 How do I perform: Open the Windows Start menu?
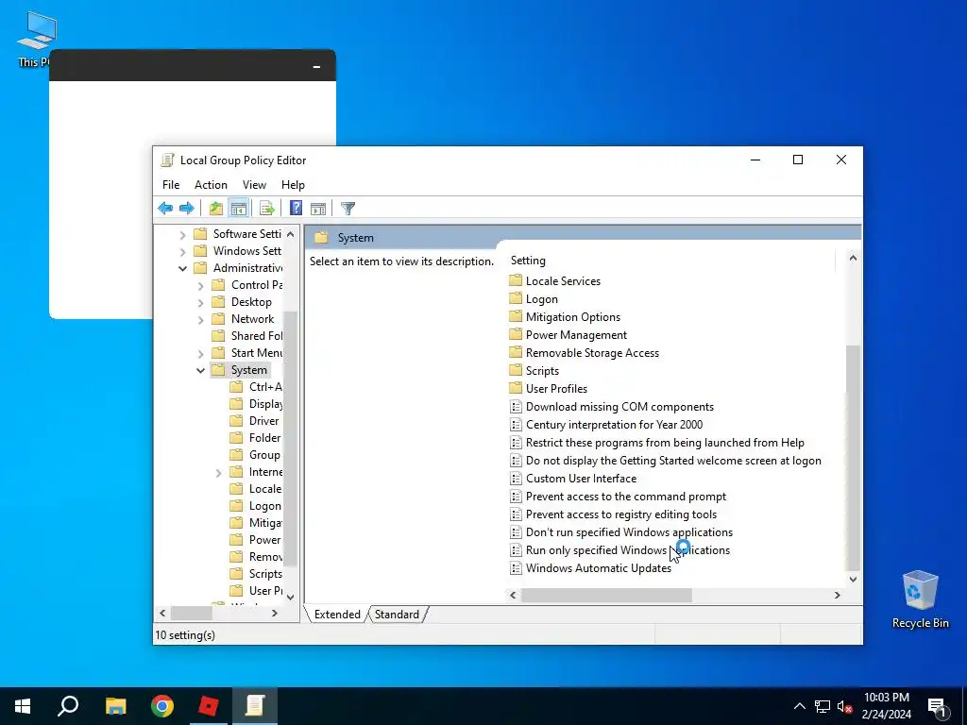click(x=23, y=706)
